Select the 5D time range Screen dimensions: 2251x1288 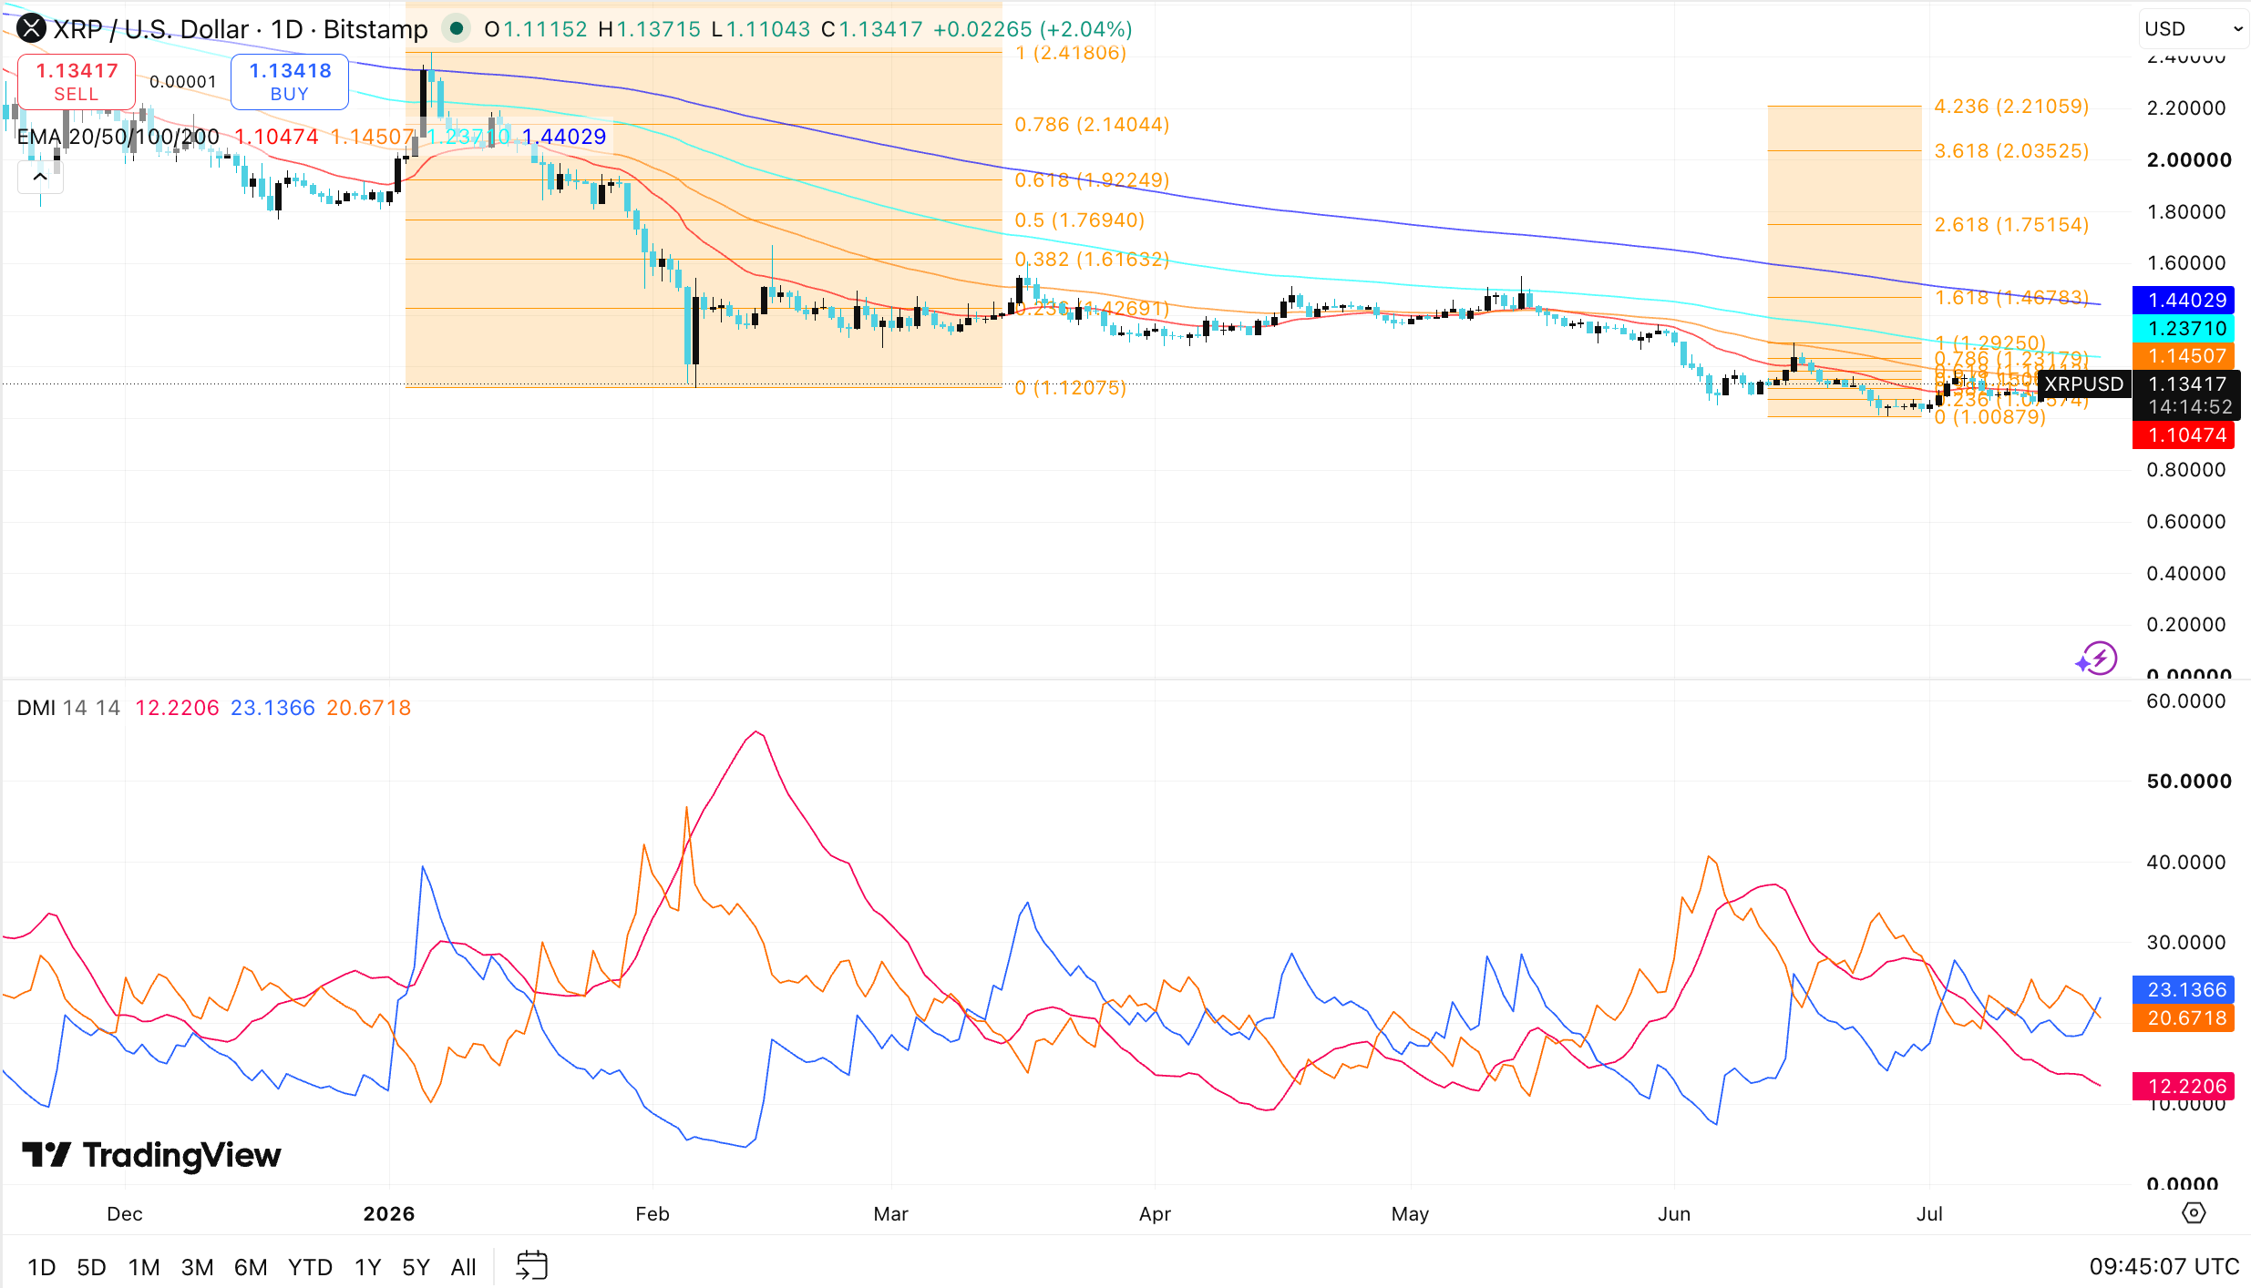(91, 1267)
